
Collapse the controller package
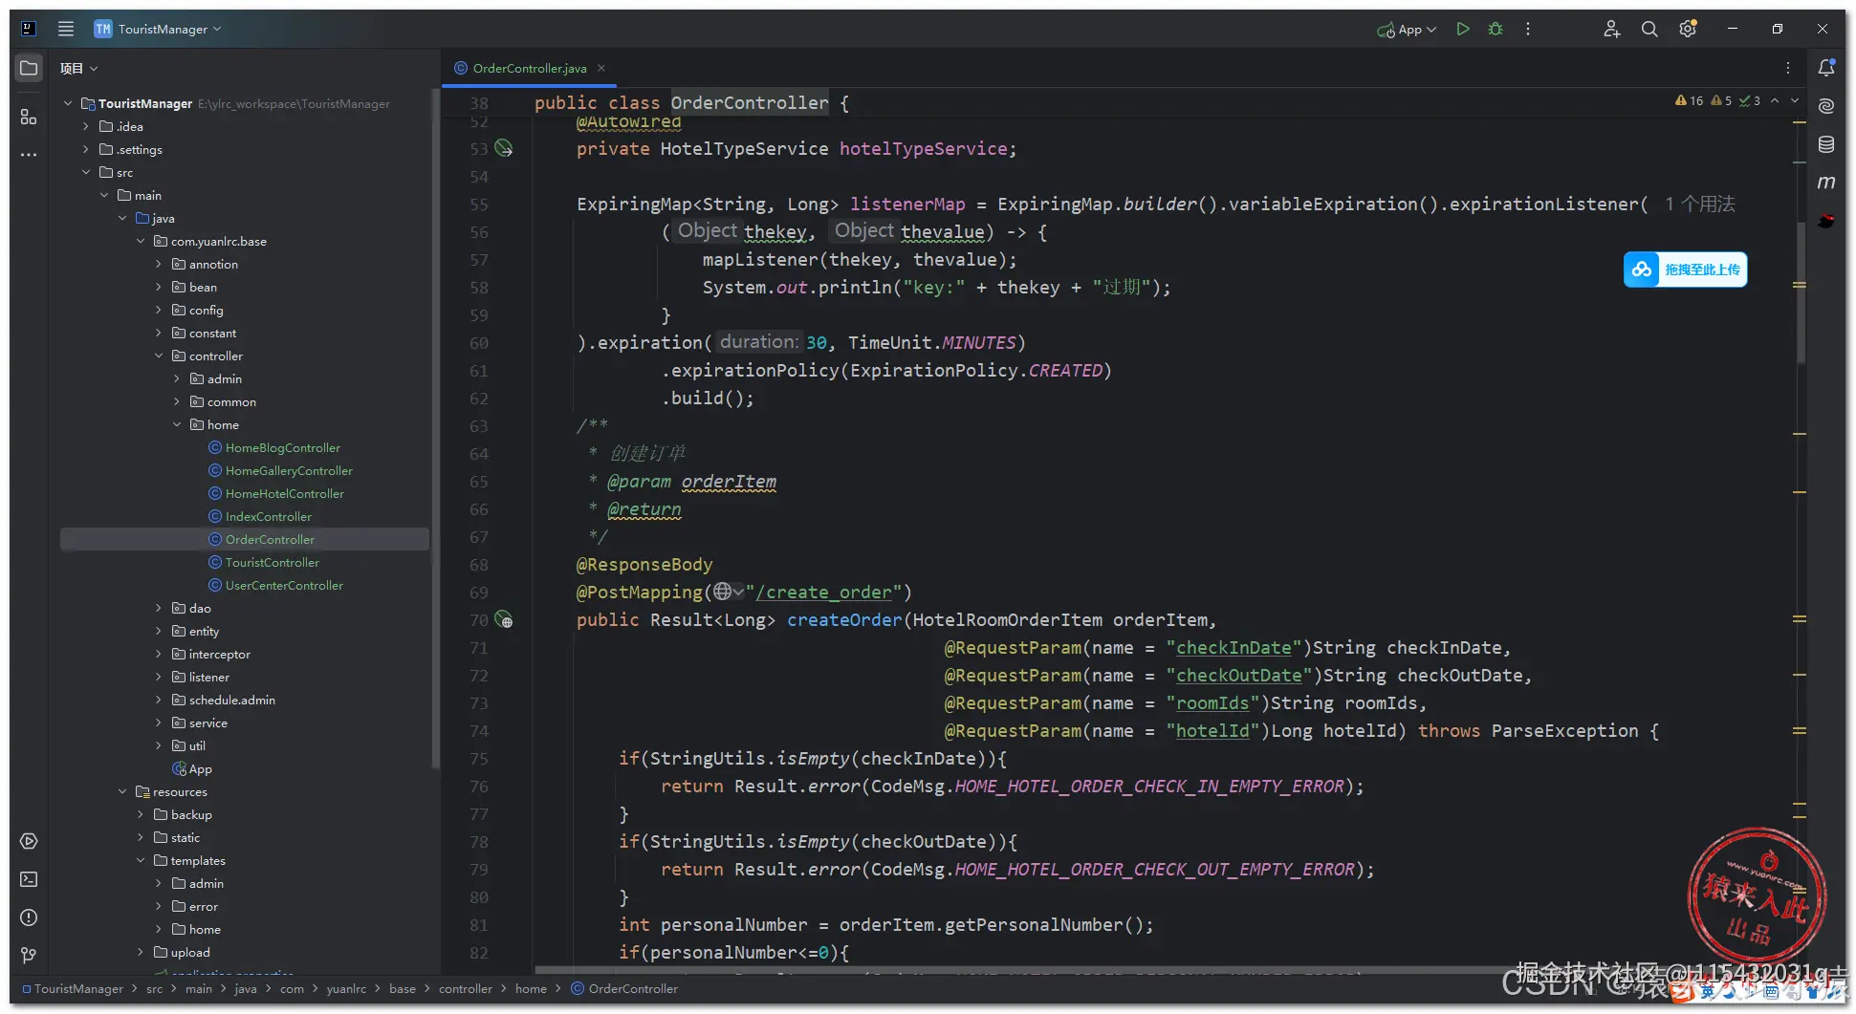(x=159, y=356)
